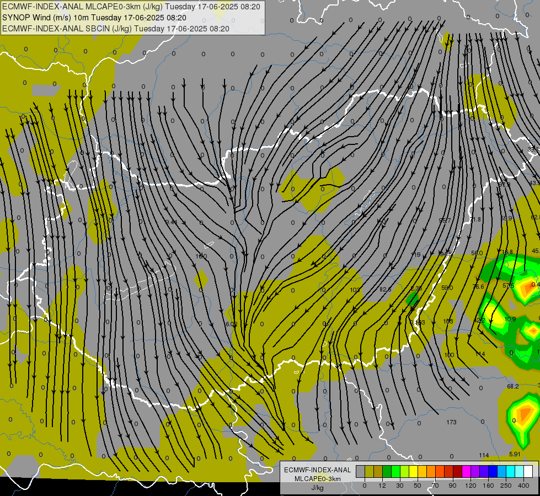
Task: Click the white swatch ending the legend
Action: point(528,471)
